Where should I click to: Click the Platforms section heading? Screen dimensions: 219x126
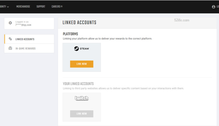point(70,34)
